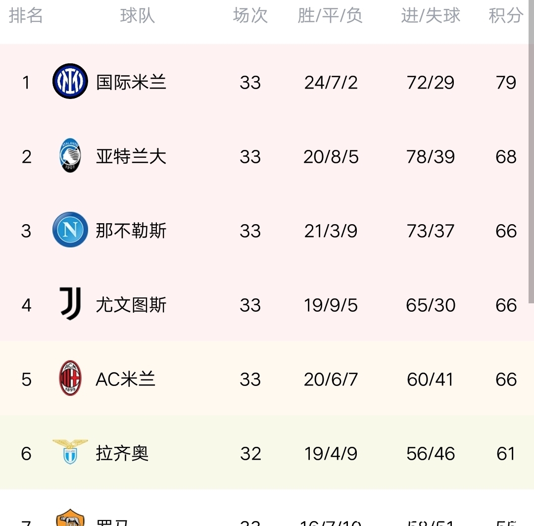Open team page for 亚特兰大
Image resolution: width=534 pixels, height=526 pixels.
pyautogui.click(x=131, y=156)
